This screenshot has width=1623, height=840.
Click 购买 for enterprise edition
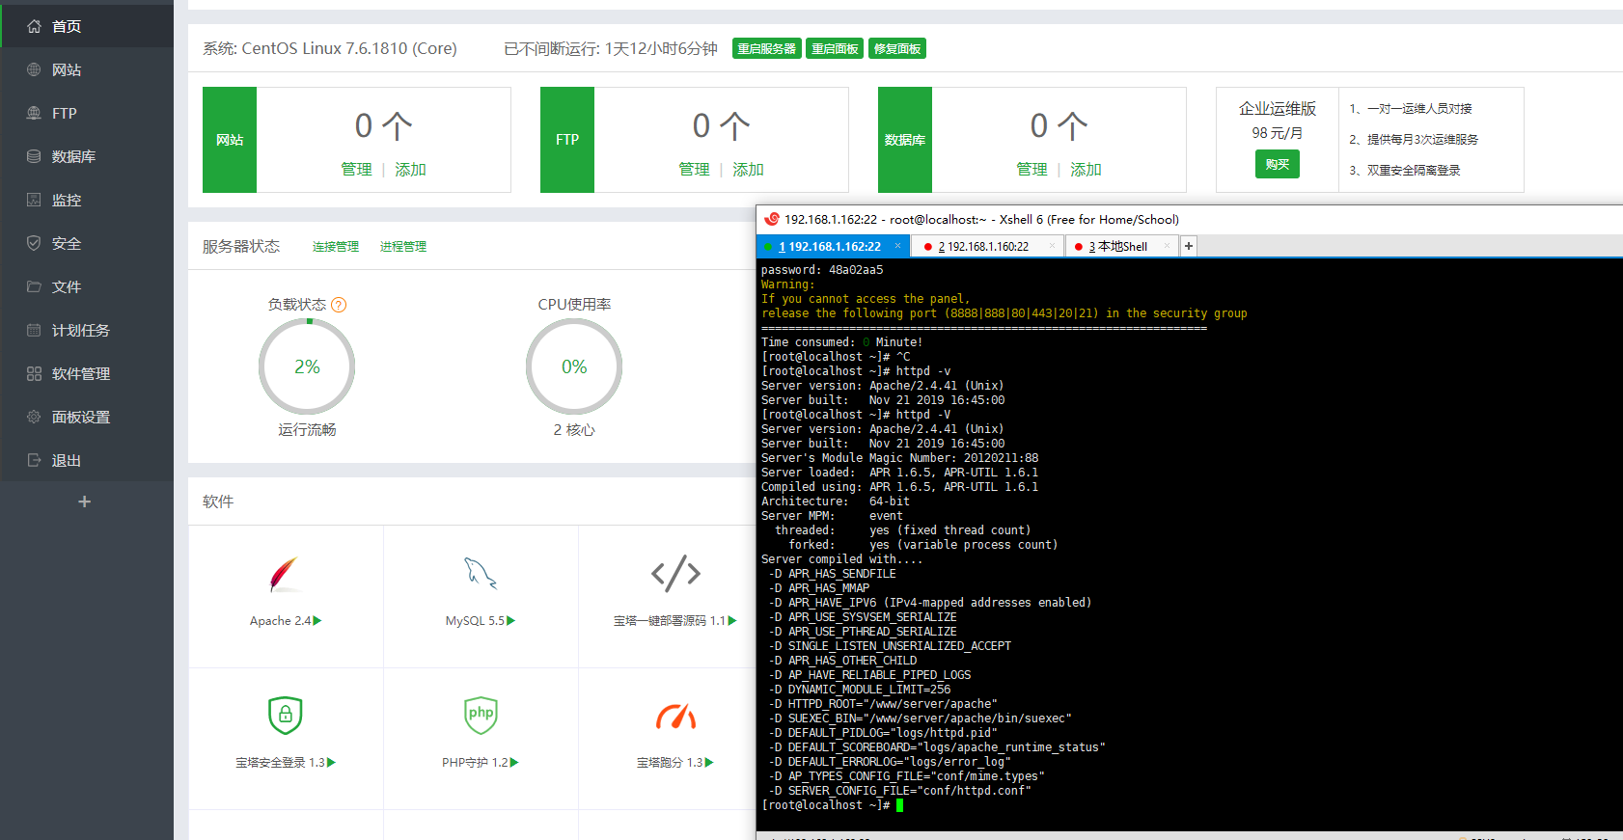[1278, 164]
